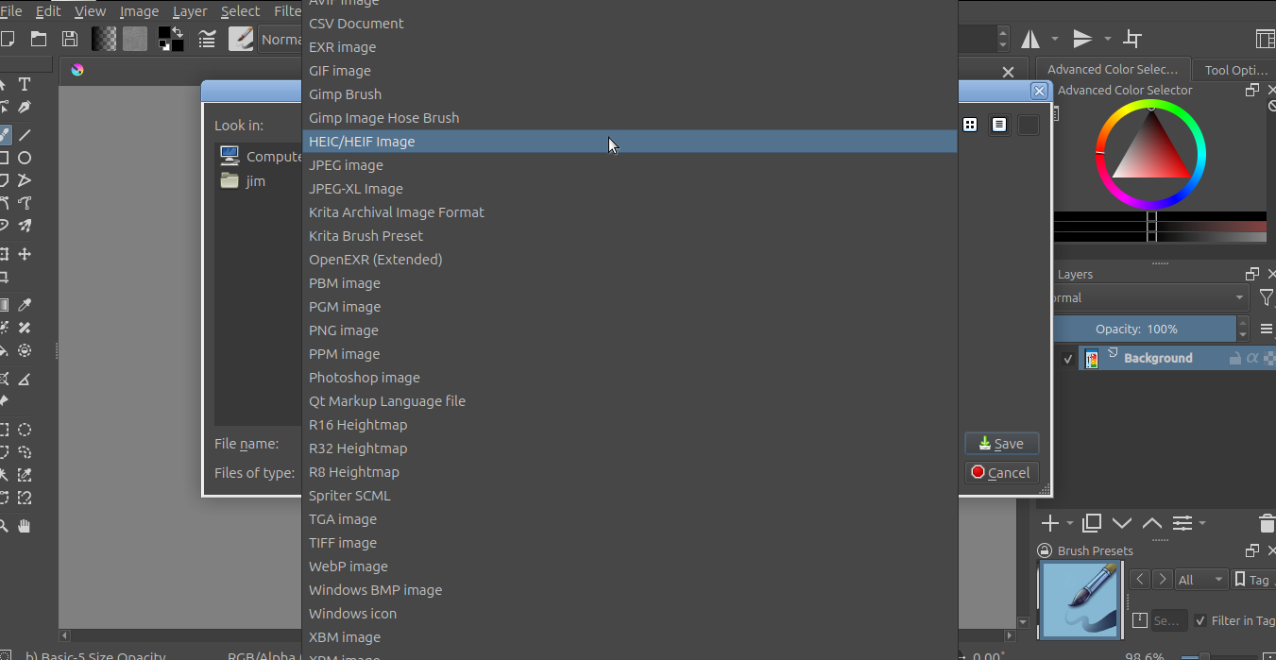Select the Move tool
This screenshot has height=660, width=1276.
click(x=25, y=254)
